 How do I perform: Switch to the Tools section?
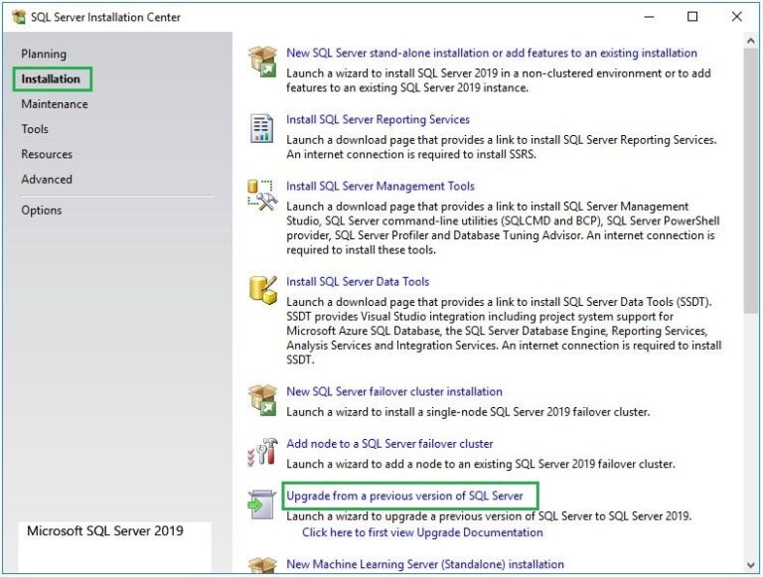tap(35, 129)
